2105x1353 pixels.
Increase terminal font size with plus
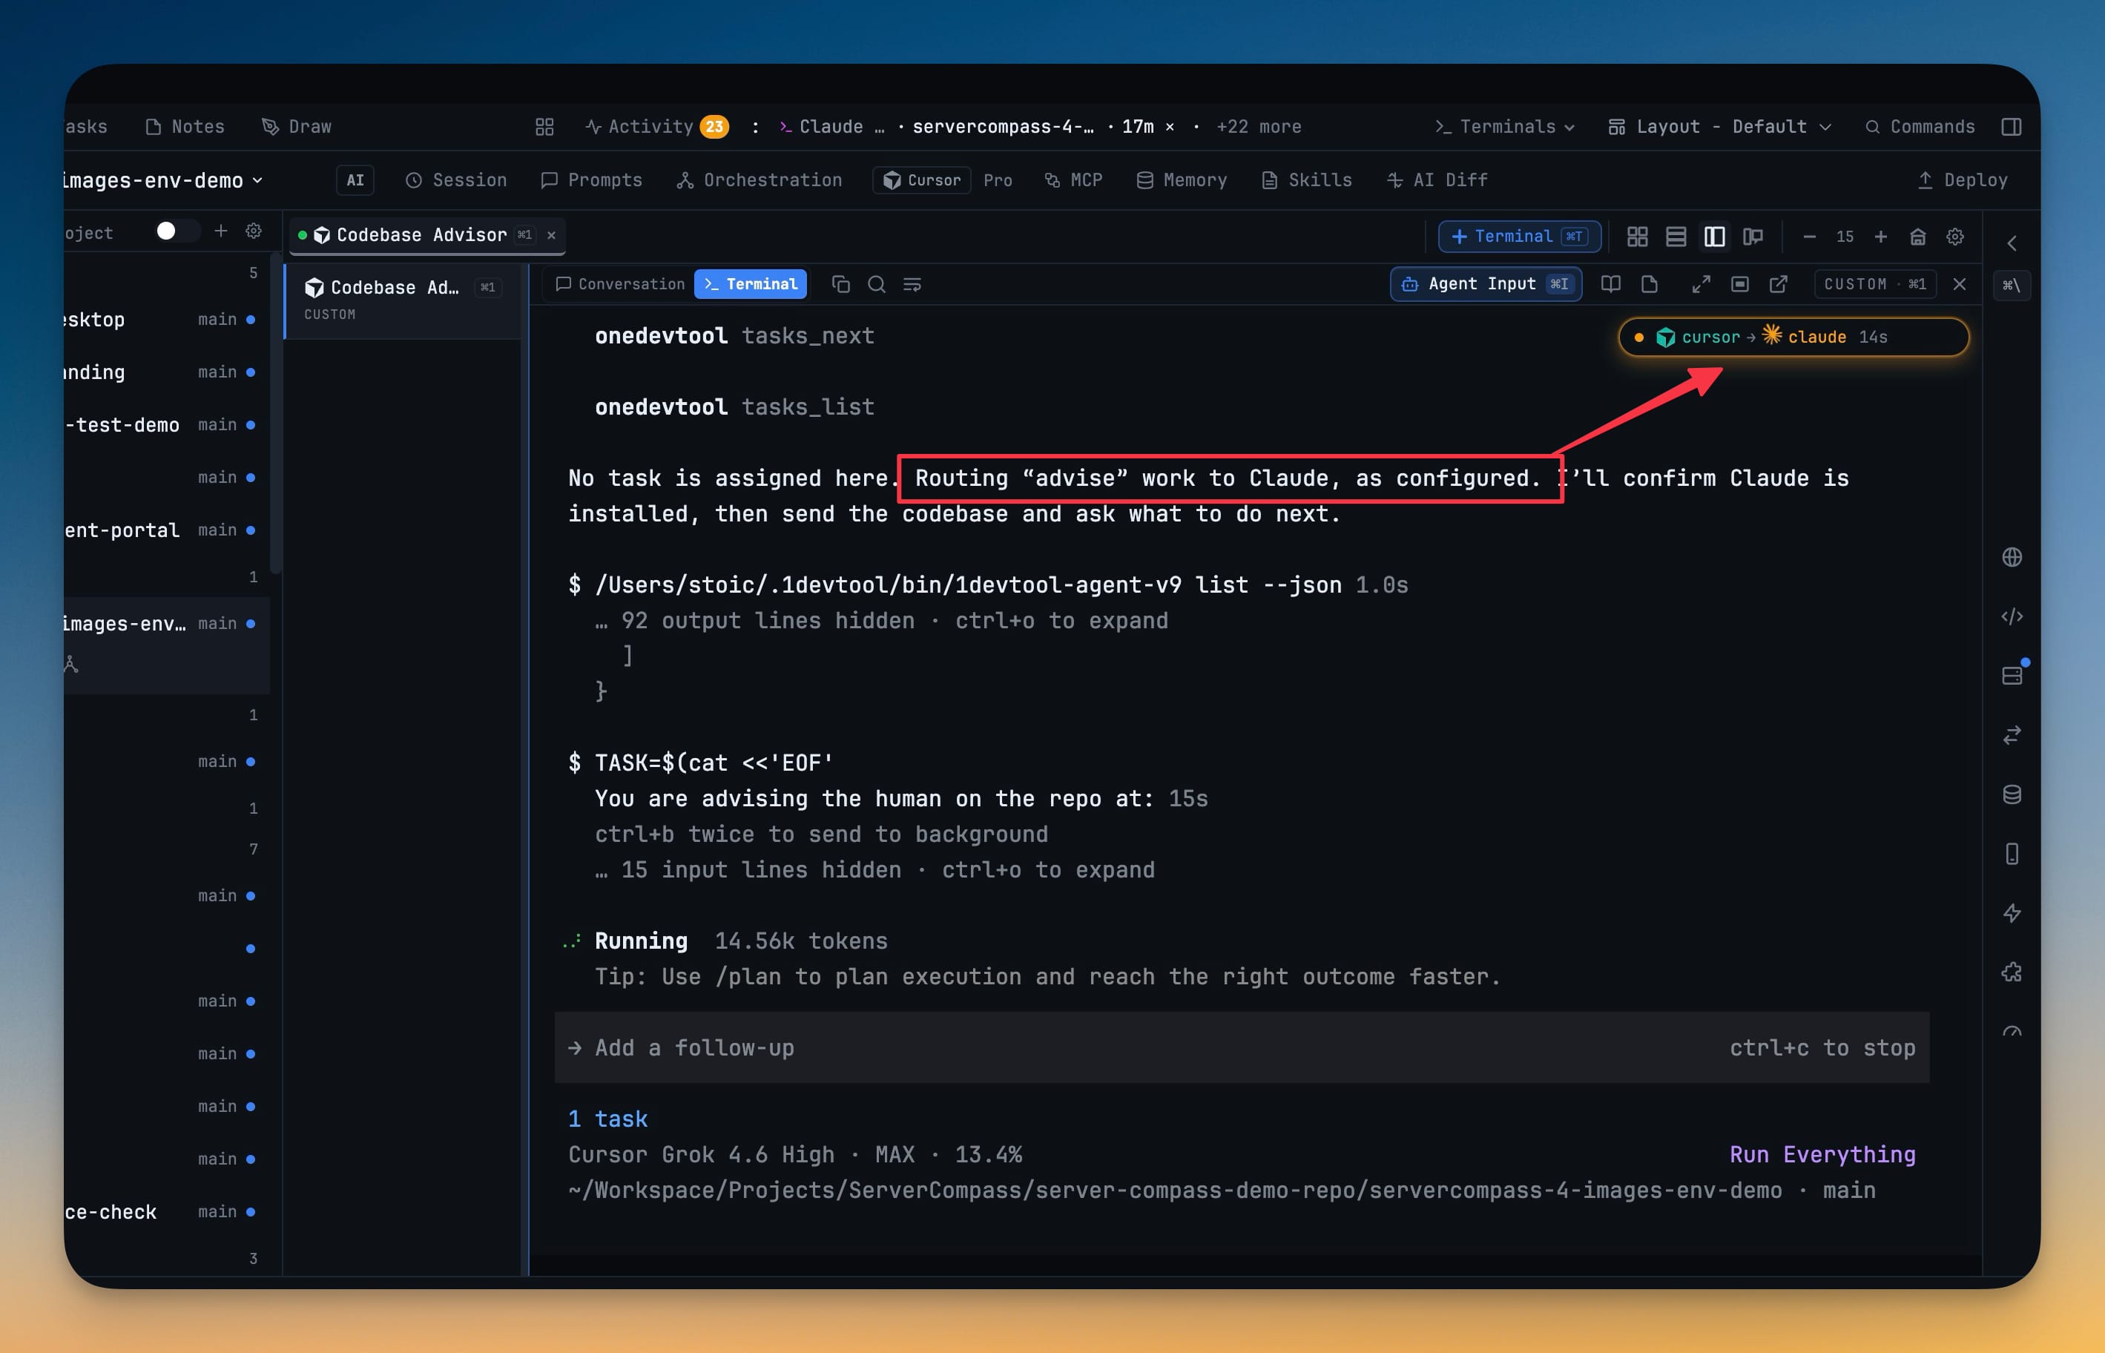pyautogui.click(x=1881, y=237)
